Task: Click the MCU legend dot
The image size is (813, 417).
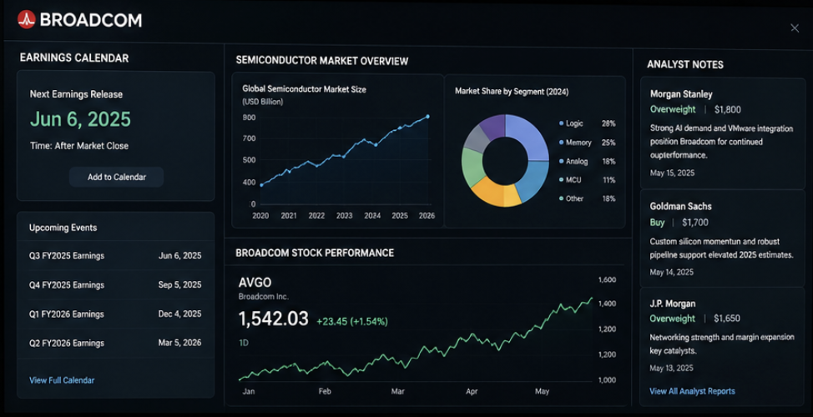Action: click(562, 180)
